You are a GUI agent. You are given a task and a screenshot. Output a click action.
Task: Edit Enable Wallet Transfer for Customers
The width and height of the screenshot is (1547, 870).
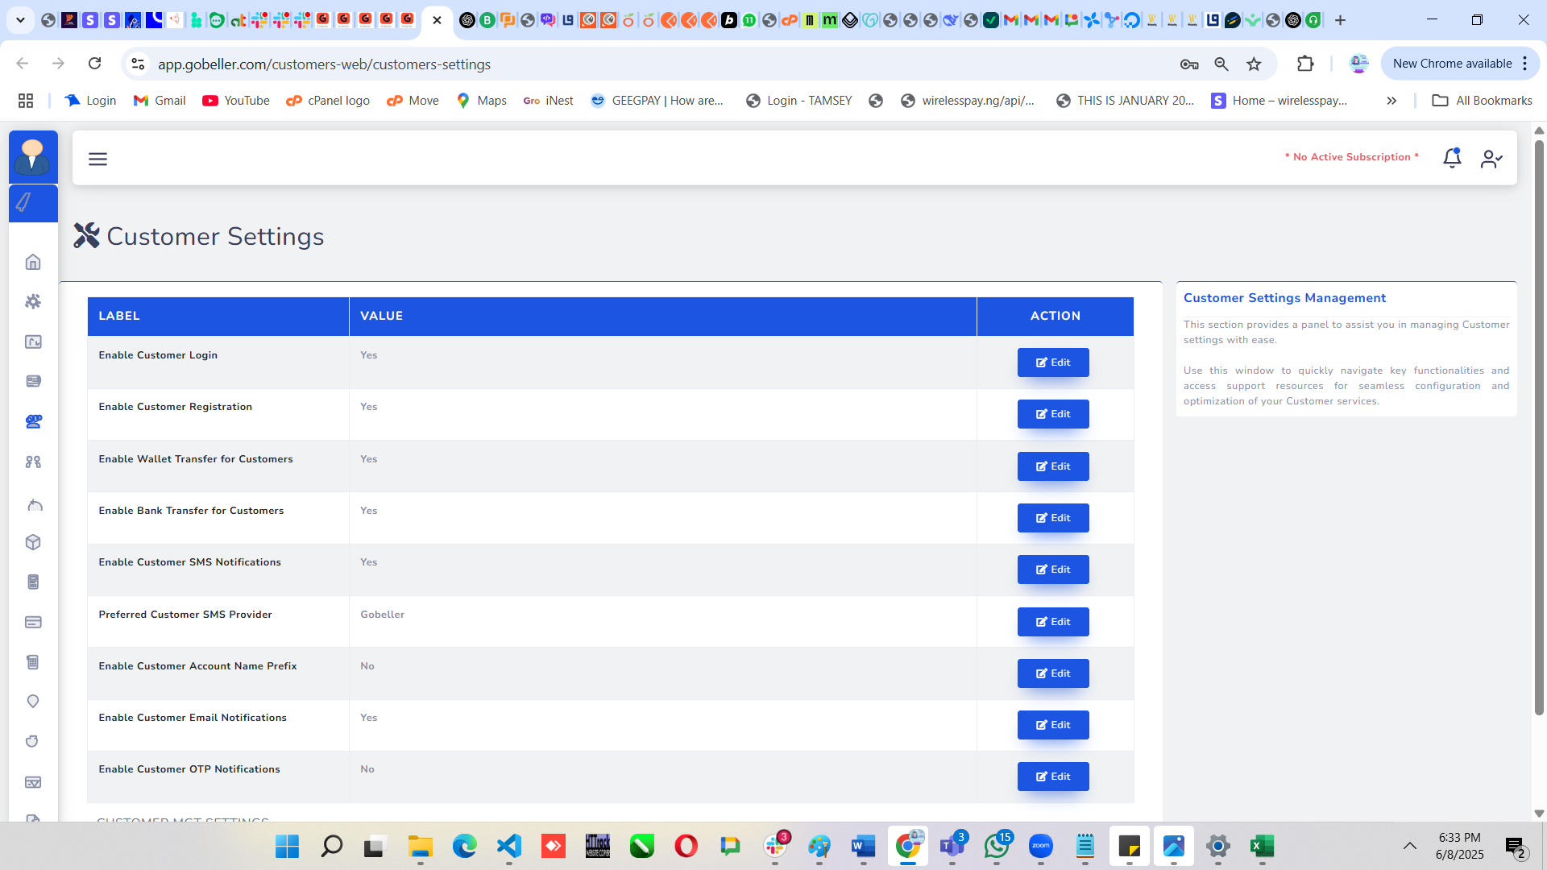1052,466
